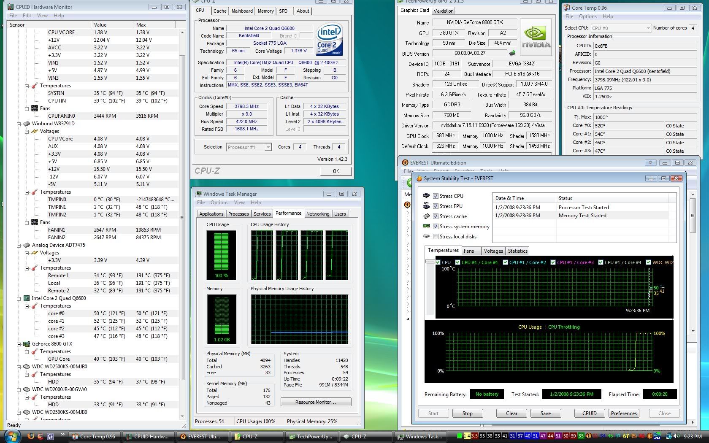Image resolution: width=709 pixels, height=443 pixels.
Task: Click the Intel Core 2 Quad Q6600 tree icon
Action: click(27, 298)
